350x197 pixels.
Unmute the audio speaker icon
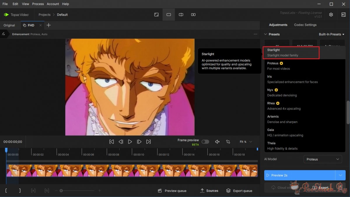217,142
